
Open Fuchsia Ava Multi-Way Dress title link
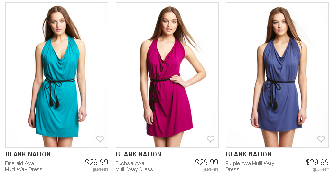point(134,166)
